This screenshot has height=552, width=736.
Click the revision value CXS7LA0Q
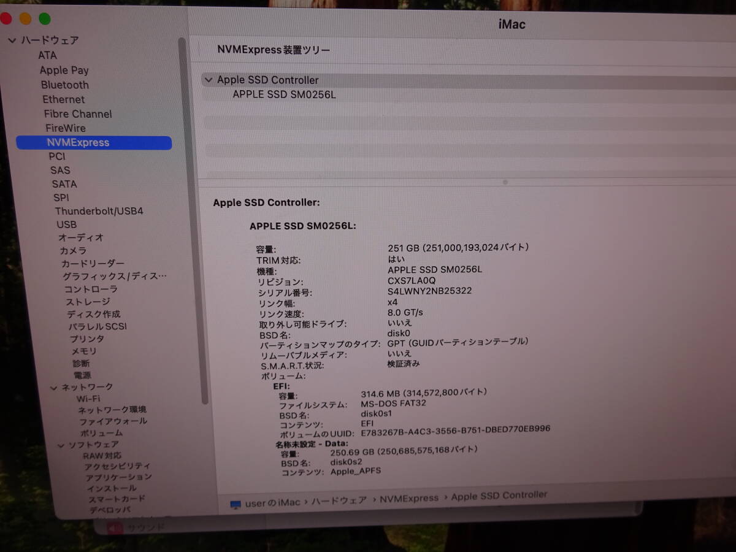pyautogui.click(x=412, y=280)
